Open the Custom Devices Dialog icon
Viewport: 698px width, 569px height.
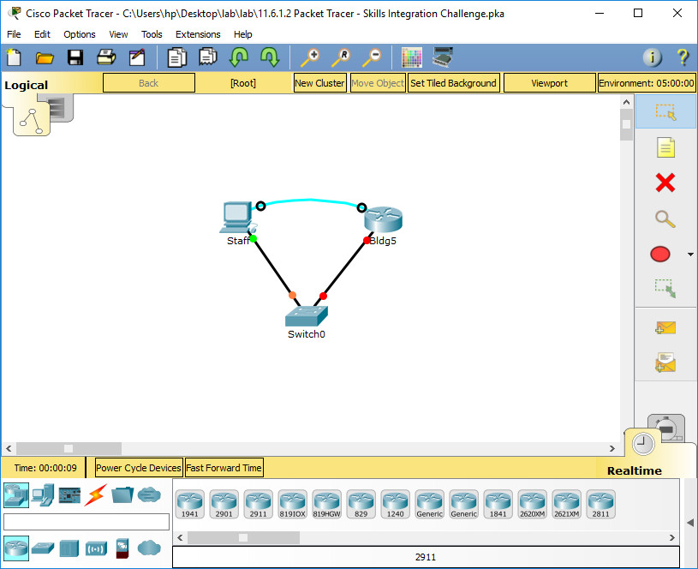tap(443, 57)
